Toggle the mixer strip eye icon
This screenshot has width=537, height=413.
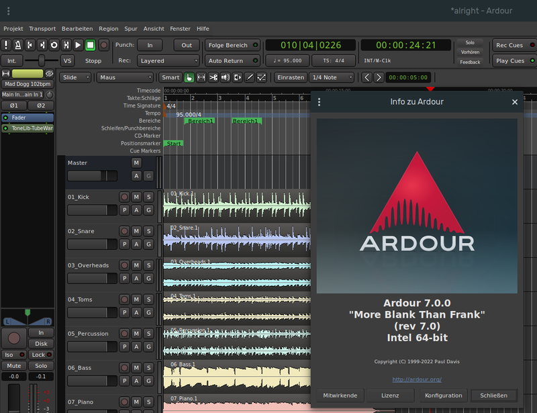[49, 73]
